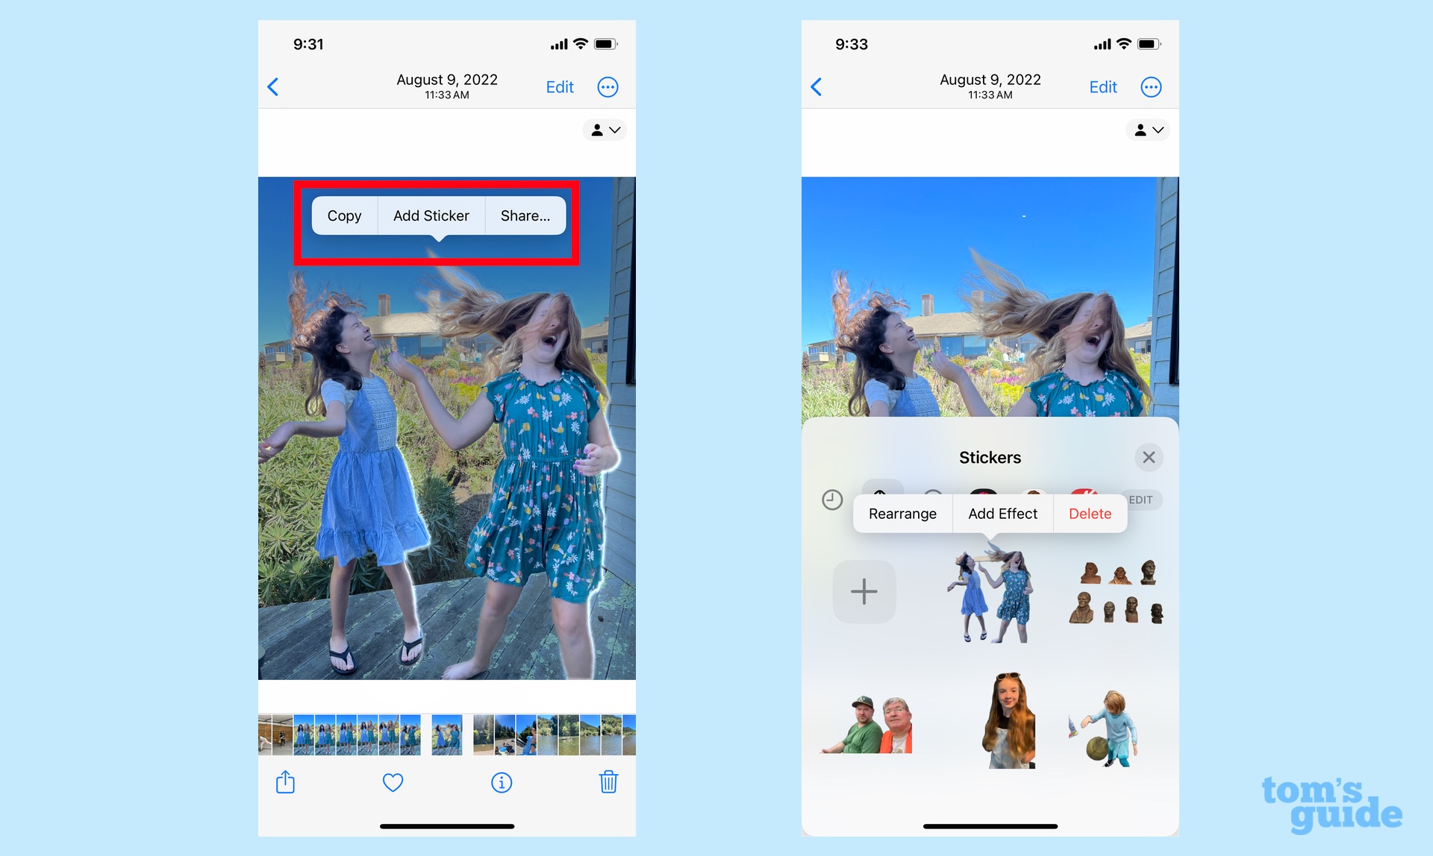Tap Rearrange sticker option
Image resolution: width=1433 pixels, height=856 pixels.
902,512
